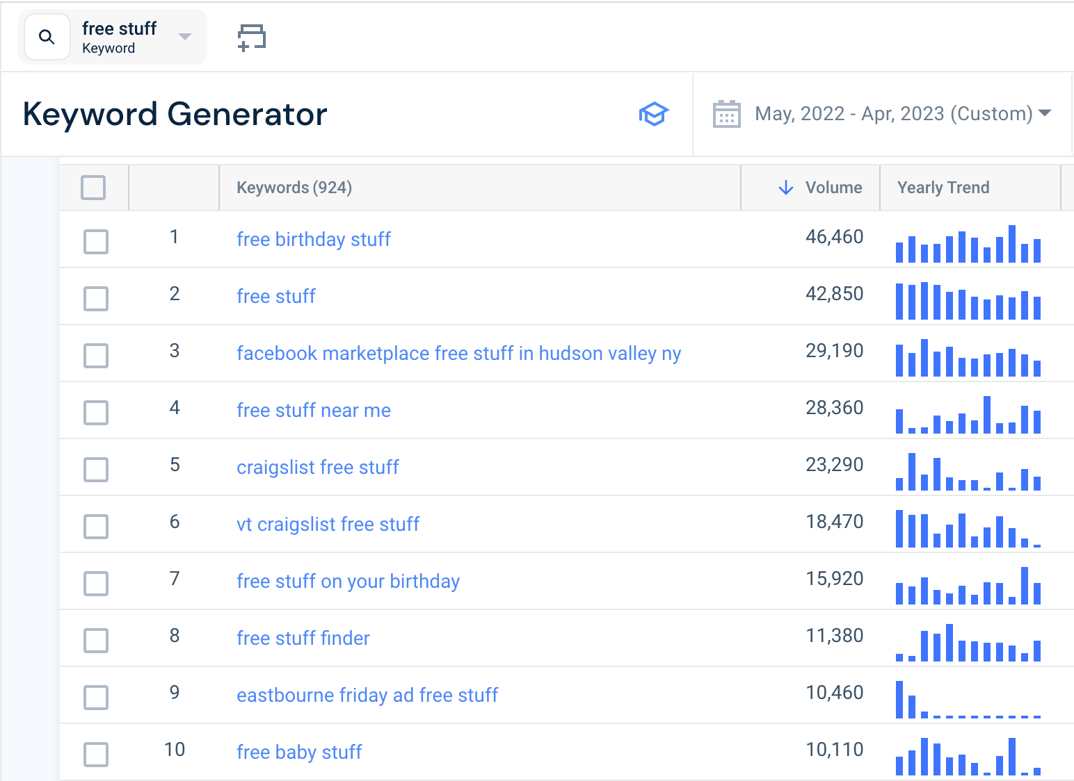Click the yearly trend chart for free stuff
The image size is (1074, 781).
pos(967,300)
